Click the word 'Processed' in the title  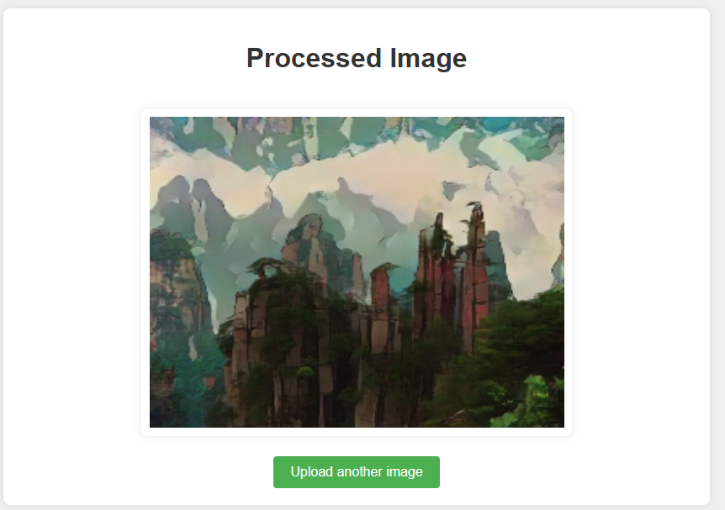pyautogui.click(x=314, y=58)
